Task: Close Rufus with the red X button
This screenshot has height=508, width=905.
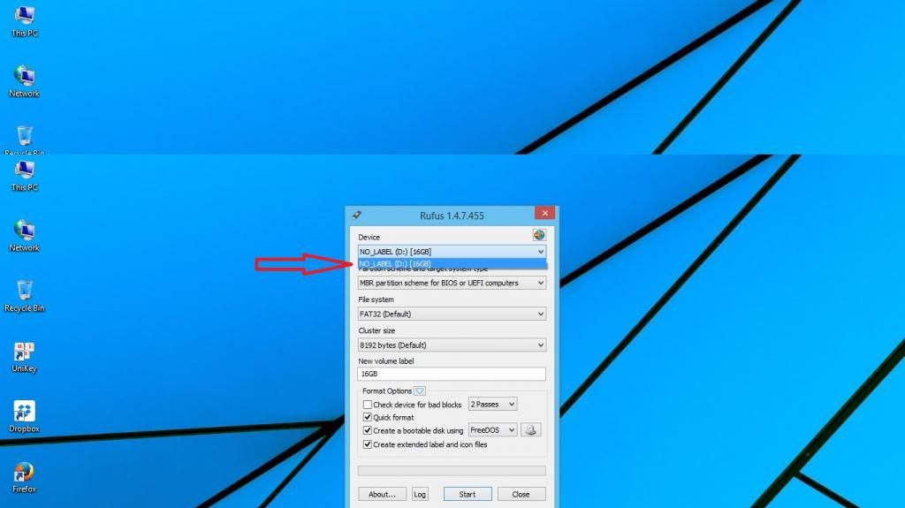Action: point(544,213)
